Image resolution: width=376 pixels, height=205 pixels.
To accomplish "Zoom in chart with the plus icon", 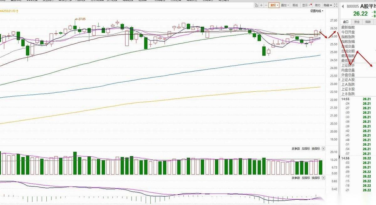I will [261, 5].
